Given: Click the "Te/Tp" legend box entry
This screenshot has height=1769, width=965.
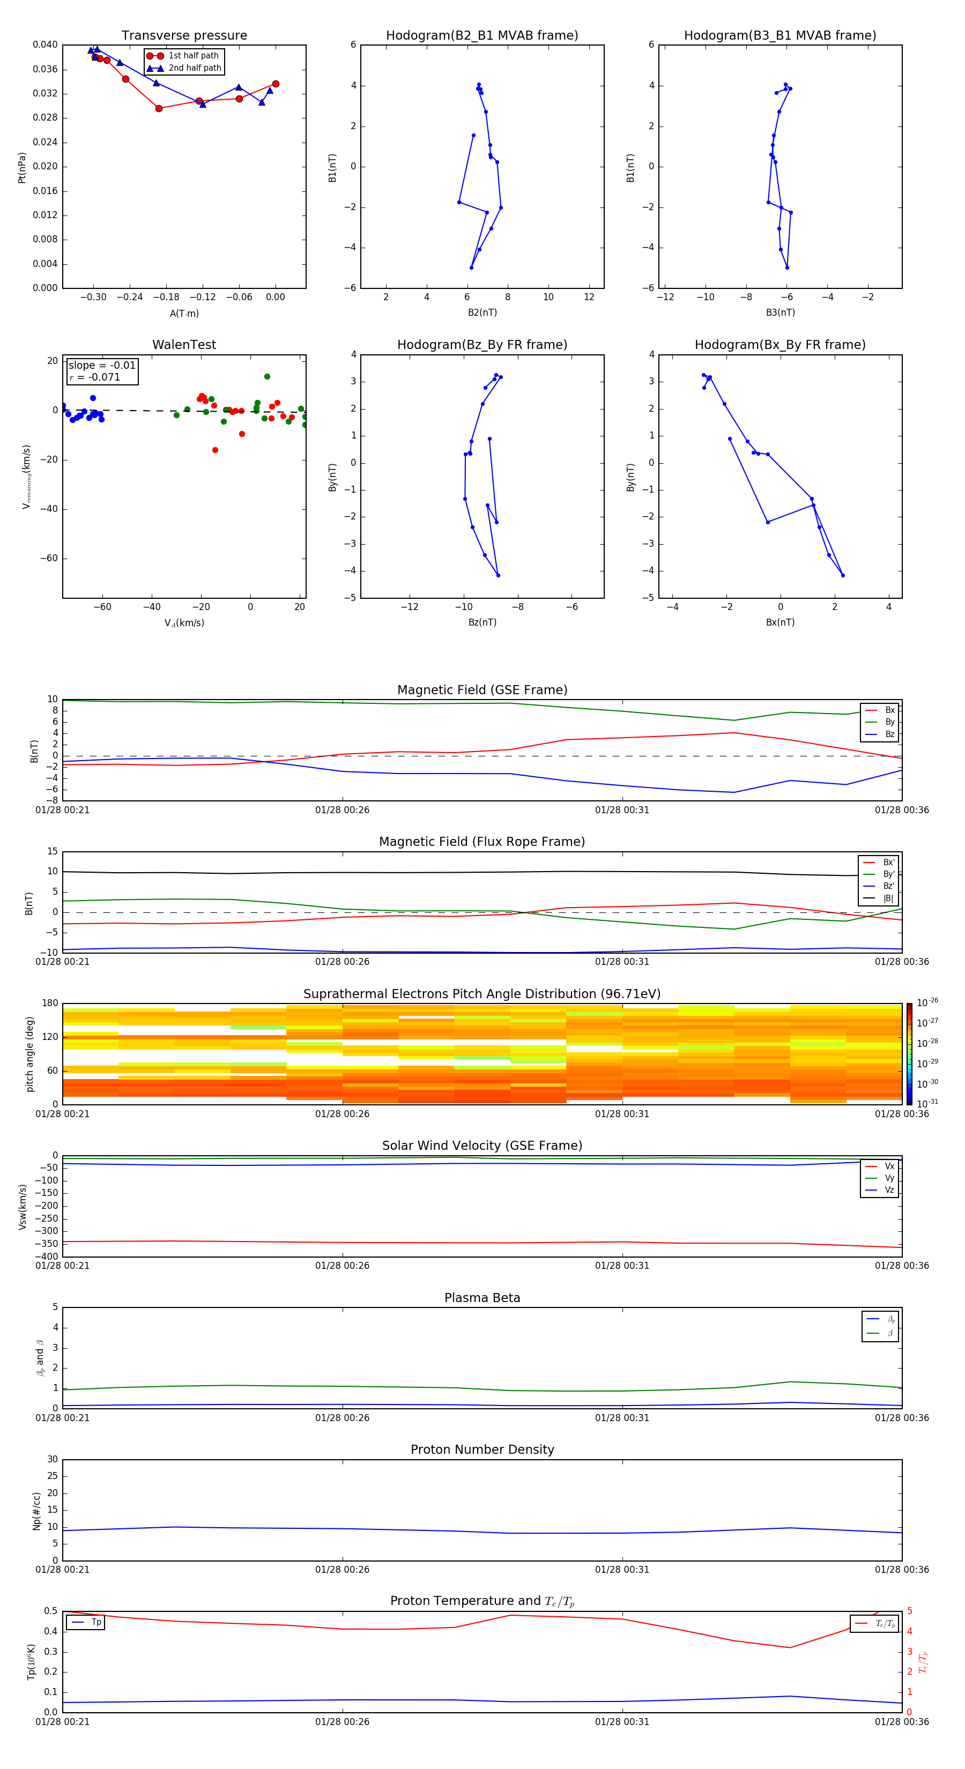Looking at the screenshot, I should 885,1623.
